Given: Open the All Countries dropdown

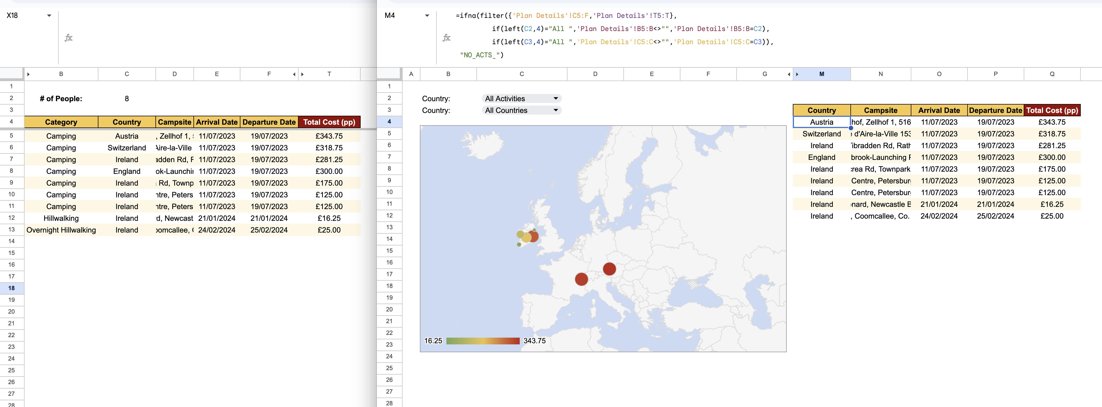Looking at the screenshot, I should [x=555, y=110].
